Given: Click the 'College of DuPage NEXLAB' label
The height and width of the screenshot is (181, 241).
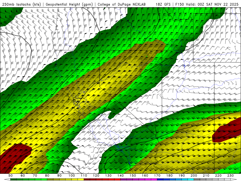Looking at the screenshot, I should click(x=122, y=4).
